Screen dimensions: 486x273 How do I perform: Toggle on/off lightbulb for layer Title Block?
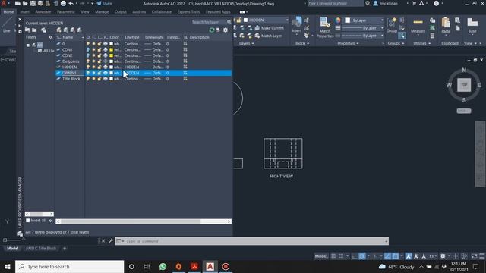(x=88, y=79)
